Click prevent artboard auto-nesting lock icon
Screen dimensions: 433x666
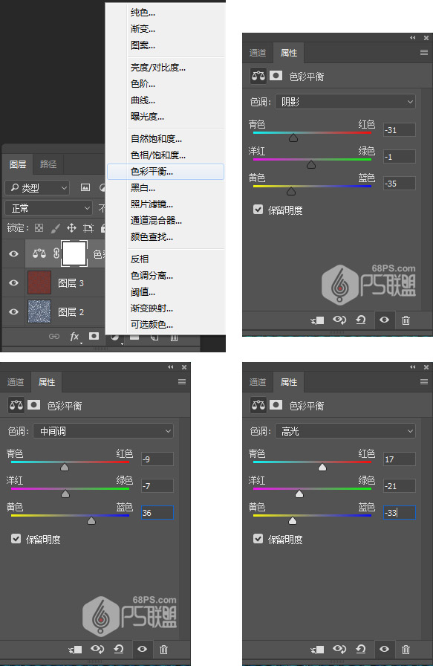(88, 228)
